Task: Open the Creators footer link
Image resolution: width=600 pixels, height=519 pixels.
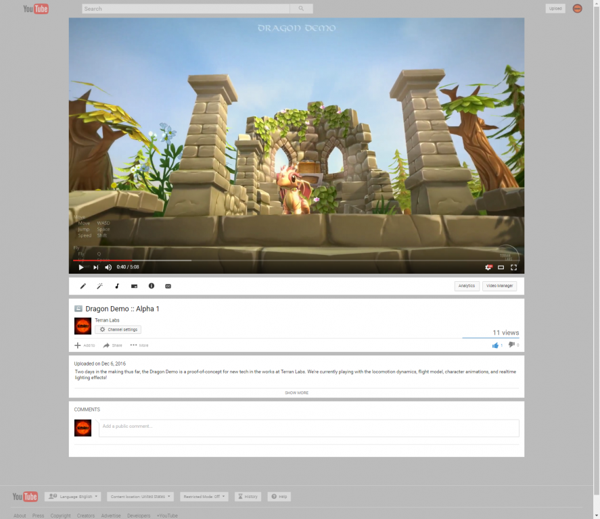Action: (x=86, y=516)
